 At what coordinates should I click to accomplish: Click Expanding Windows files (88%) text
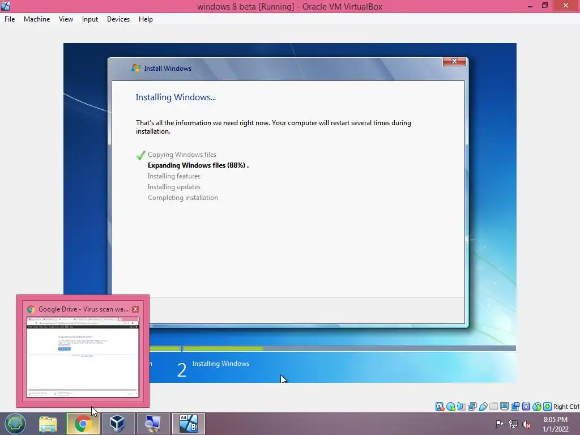pos(198,165)
